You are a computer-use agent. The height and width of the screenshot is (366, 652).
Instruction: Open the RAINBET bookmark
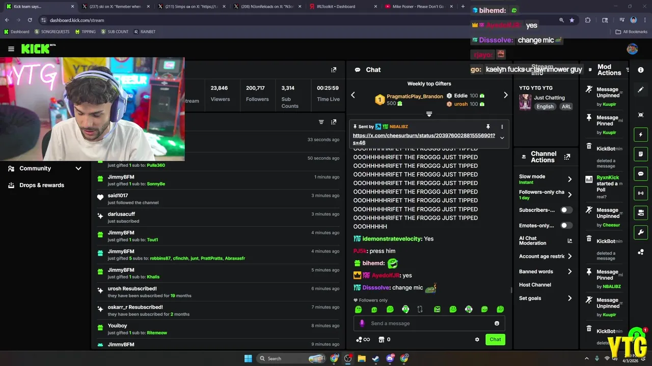click(x=145, y=32)
